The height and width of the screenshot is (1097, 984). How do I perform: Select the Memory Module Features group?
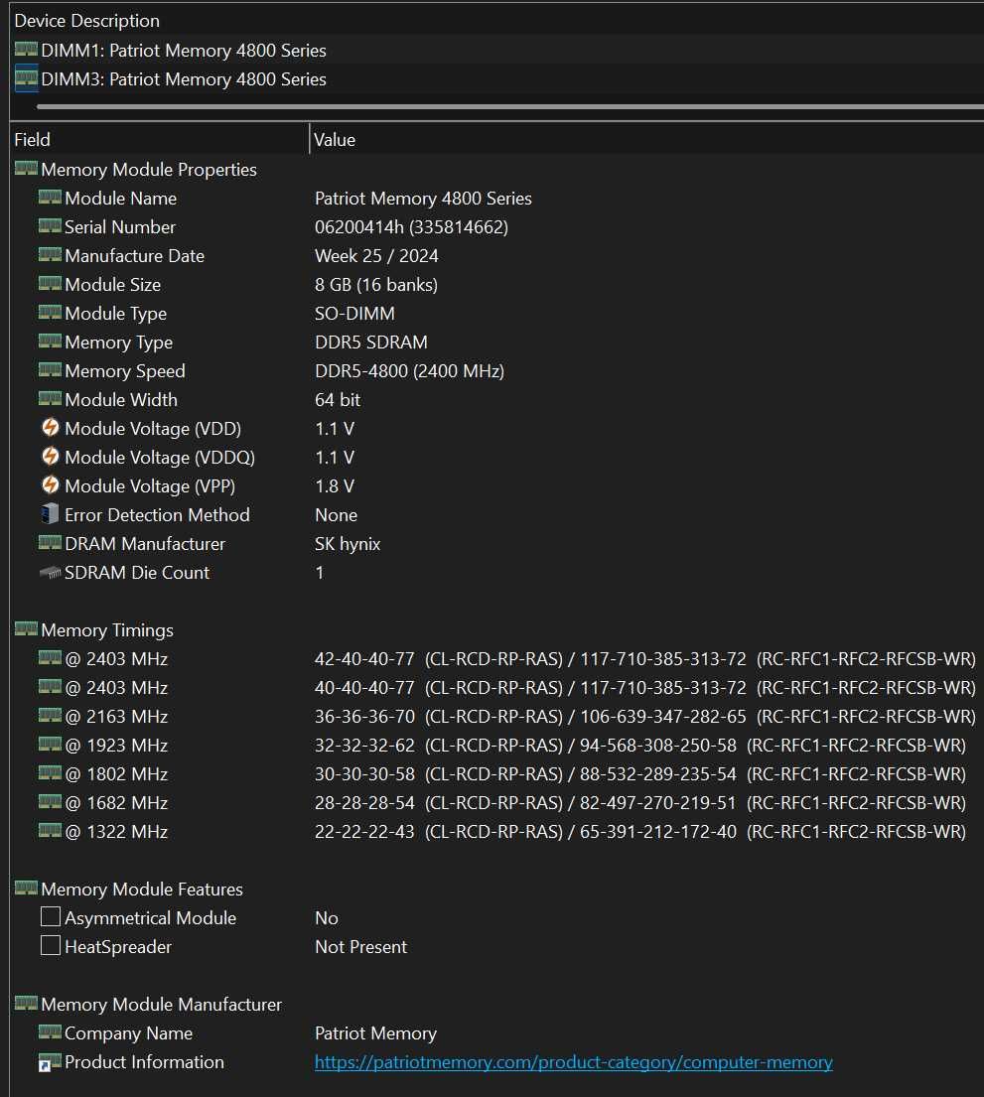[x=141, y=890]
